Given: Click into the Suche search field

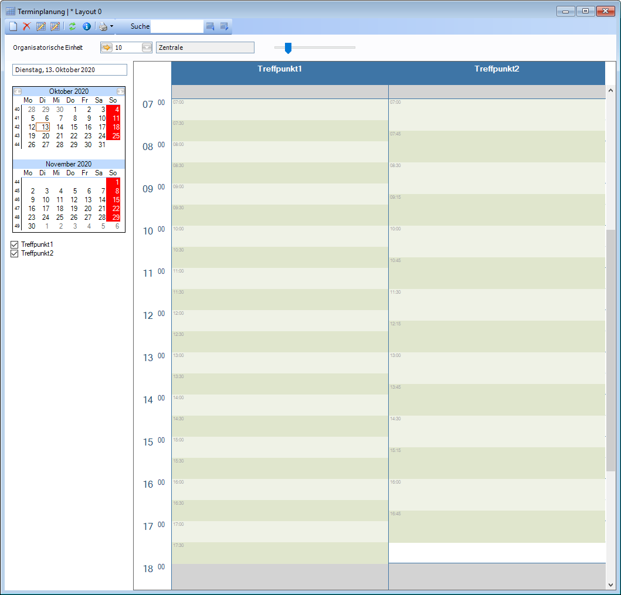Looking at the screenshot, I should click(177, 26).
